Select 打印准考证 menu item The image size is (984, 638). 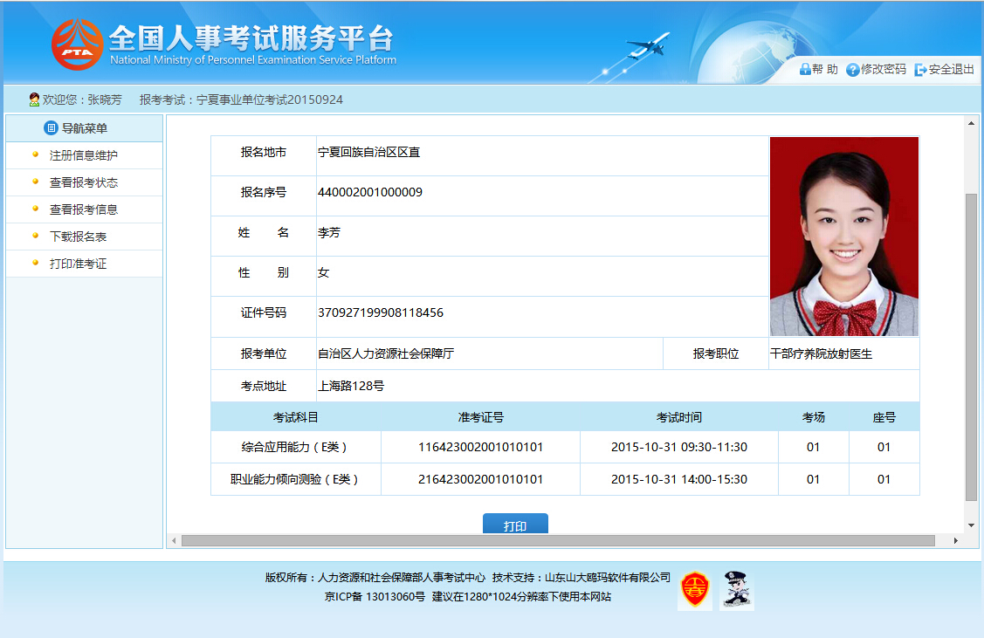pyautogui.click(x=78, y=264)
